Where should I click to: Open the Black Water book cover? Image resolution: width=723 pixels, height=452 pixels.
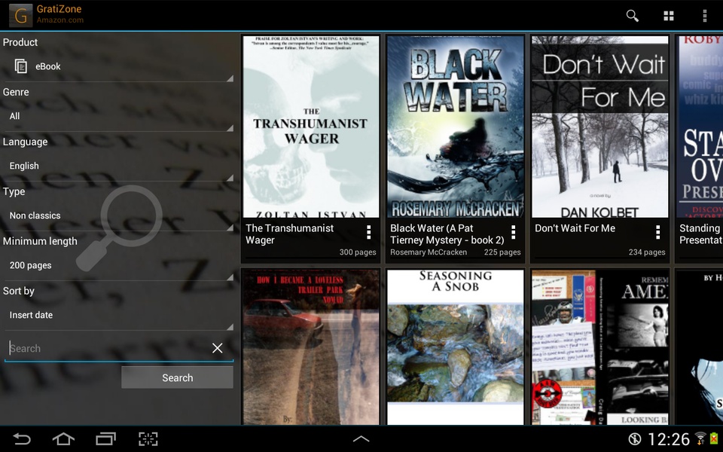pos(456,127)
